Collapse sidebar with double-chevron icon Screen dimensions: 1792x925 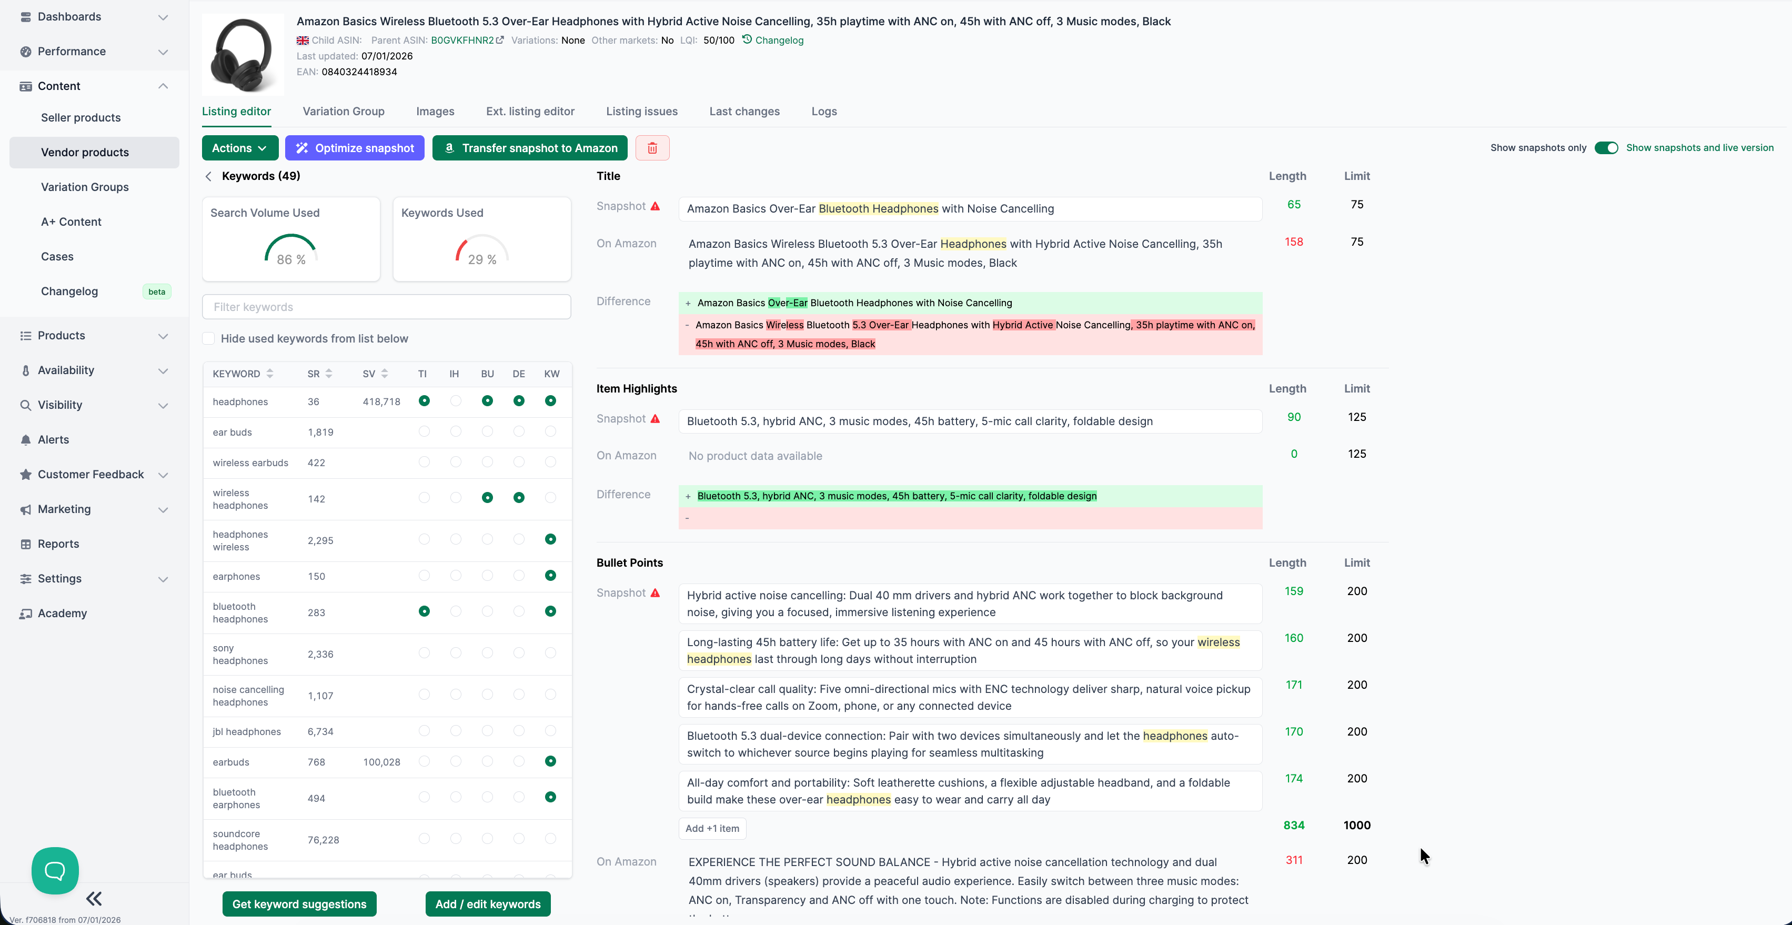point(94,899)
